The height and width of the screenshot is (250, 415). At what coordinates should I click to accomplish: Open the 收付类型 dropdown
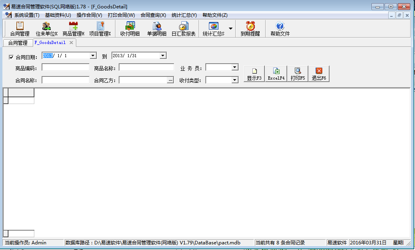[235, 80]
